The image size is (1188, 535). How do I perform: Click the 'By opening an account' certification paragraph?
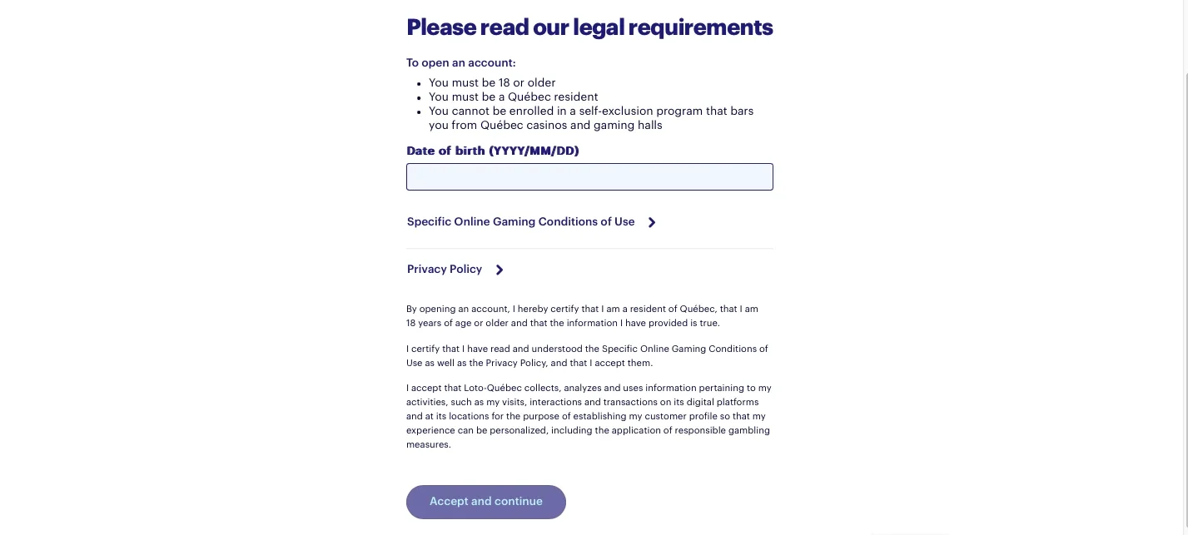(582, 316)
